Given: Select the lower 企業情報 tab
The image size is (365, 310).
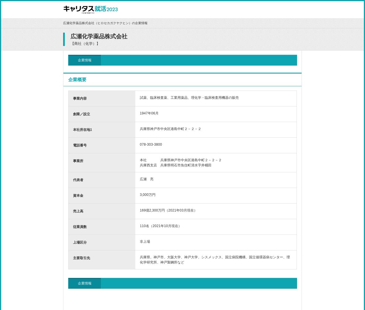Looking at the screenshot, I should (x=84, y=283).
